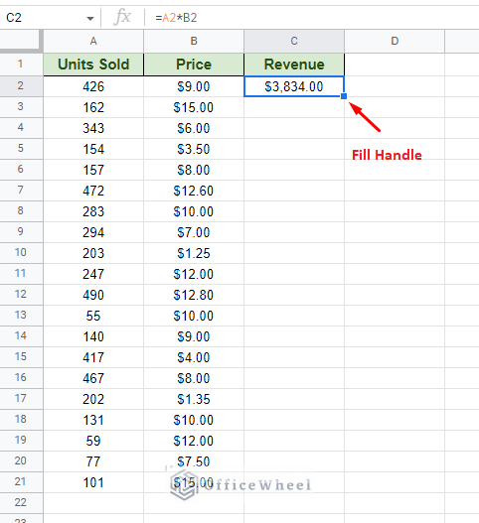Select row 2 header
The height and width of the screenshot is (523, 479).
tap(21, 86)
